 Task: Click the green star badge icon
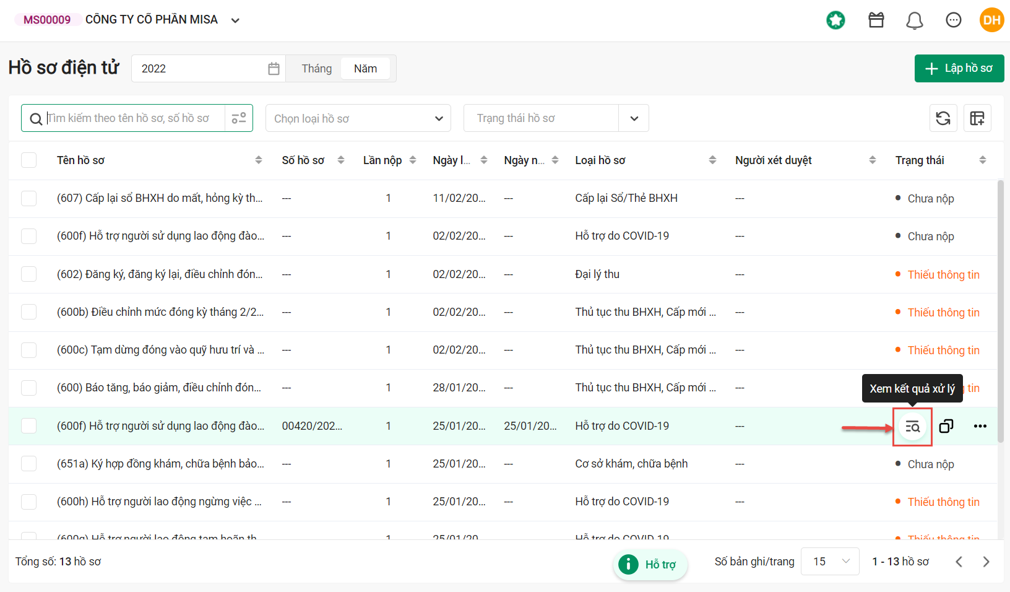point(835,20)
